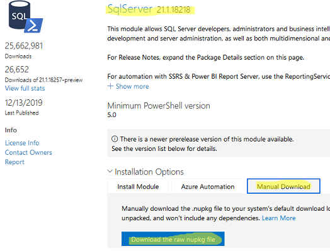330x251 pixels.
Task: Click the SqlServer module logo icon
Action: click(x=26, y=17)
